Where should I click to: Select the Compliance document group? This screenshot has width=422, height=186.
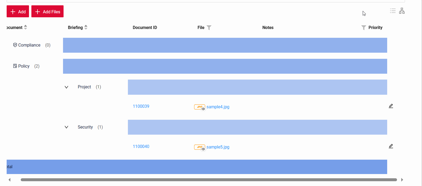[29, 45]
